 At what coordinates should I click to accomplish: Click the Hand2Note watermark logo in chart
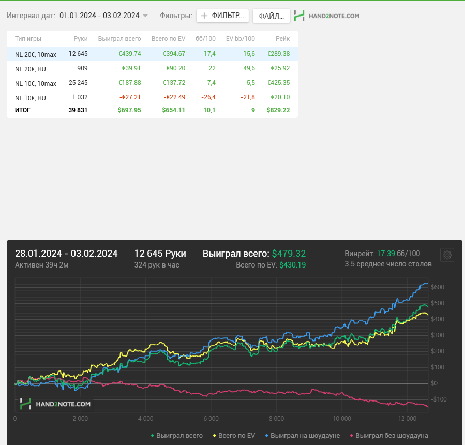(55, 404)
